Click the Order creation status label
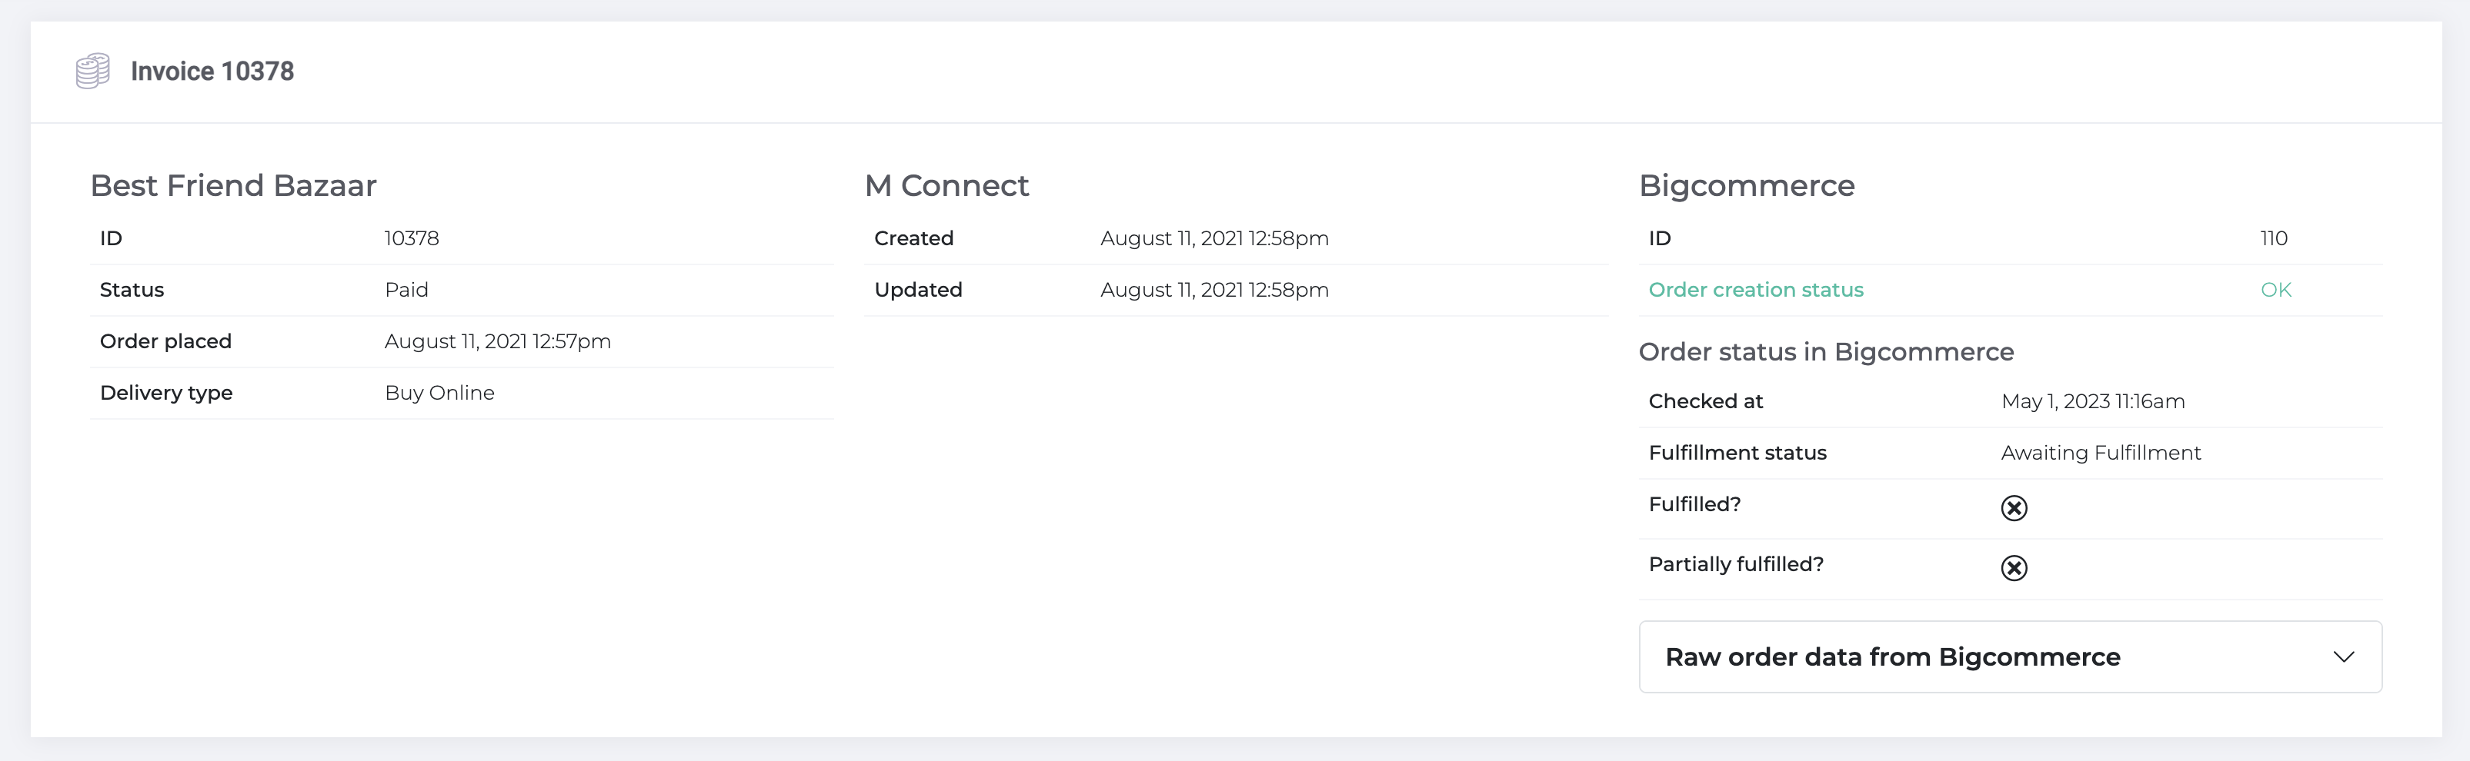Image resolution: width=2470 pixels, height=761 pixels. [1756, 290]
